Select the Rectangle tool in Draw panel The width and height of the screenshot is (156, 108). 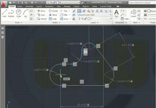pos(31,11)
